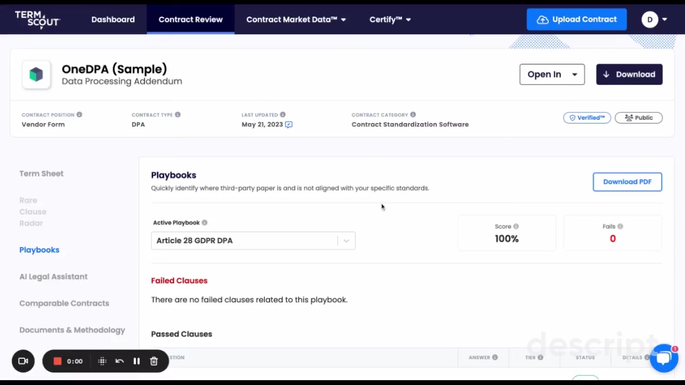This screenshot has height=385, width=685.
Task: Open Term Sheet in sidebar
Action: tap(41, 173)
